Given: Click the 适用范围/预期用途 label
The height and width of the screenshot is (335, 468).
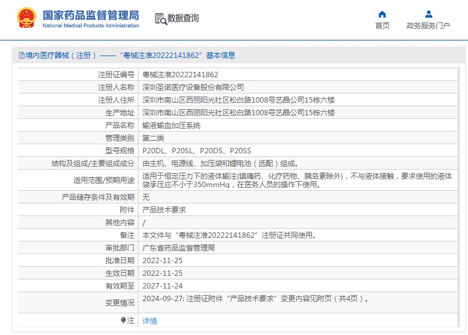Looking at the screenshot, I should click(x=103, y=180).
